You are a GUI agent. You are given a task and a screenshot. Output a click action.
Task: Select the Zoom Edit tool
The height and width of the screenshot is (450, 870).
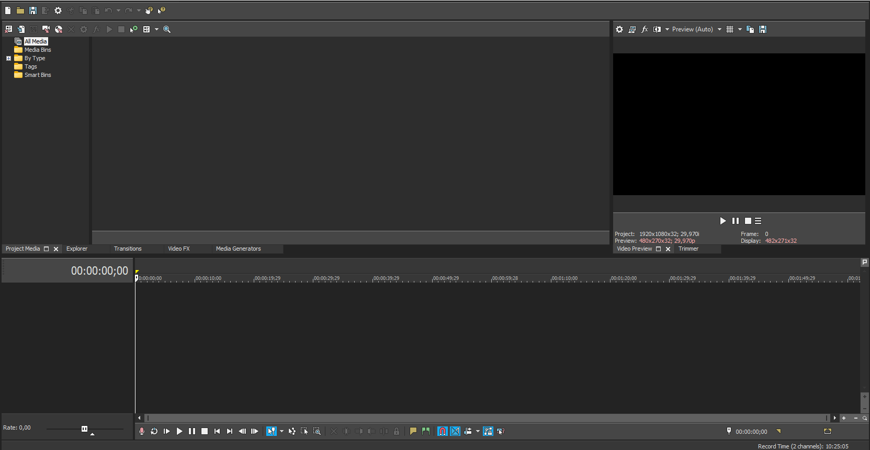click(317, 431)
